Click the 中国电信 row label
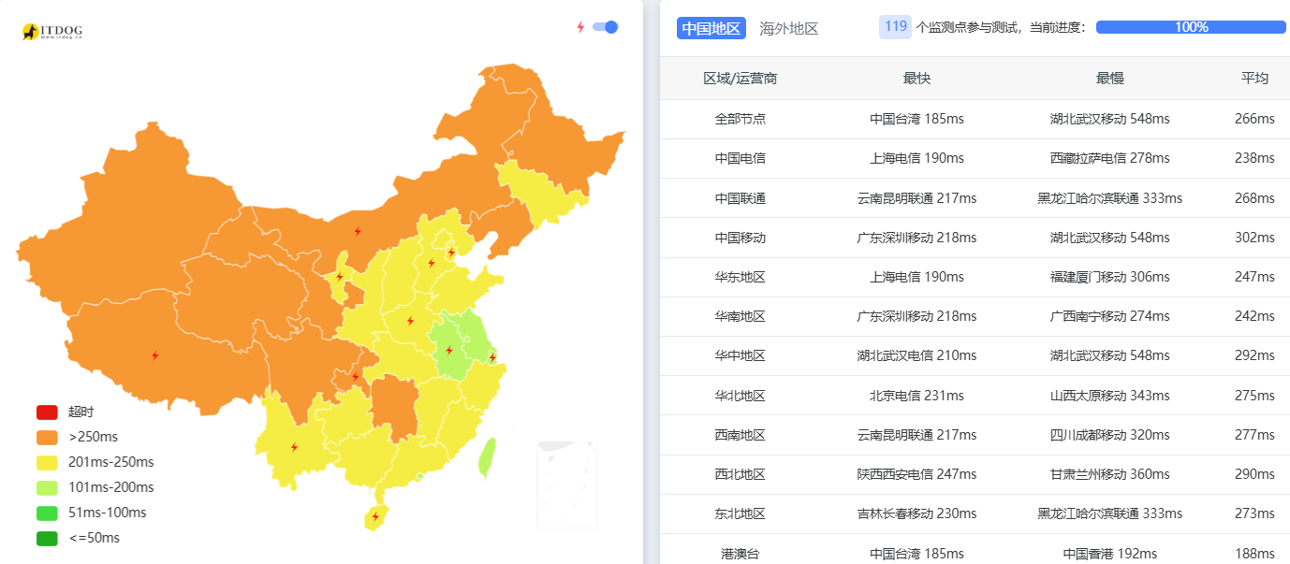Screen dimensions: 1290x564 point(740,158)
